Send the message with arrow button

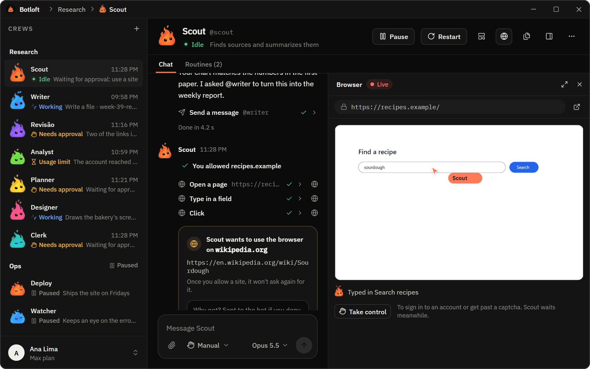304,345
